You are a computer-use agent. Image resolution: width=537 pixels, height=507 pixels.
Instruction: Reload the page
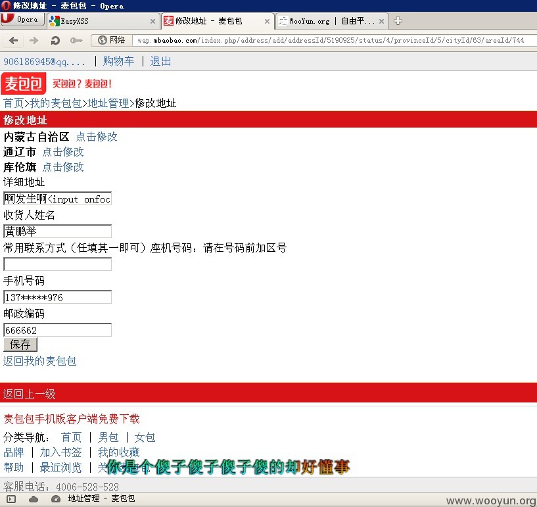pos(55,40)
